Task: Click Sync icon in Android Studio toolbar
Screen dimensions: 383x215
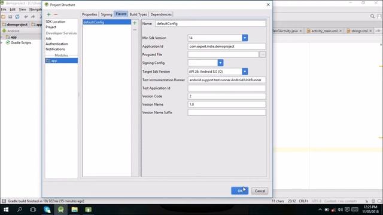Action: (17, 17)
